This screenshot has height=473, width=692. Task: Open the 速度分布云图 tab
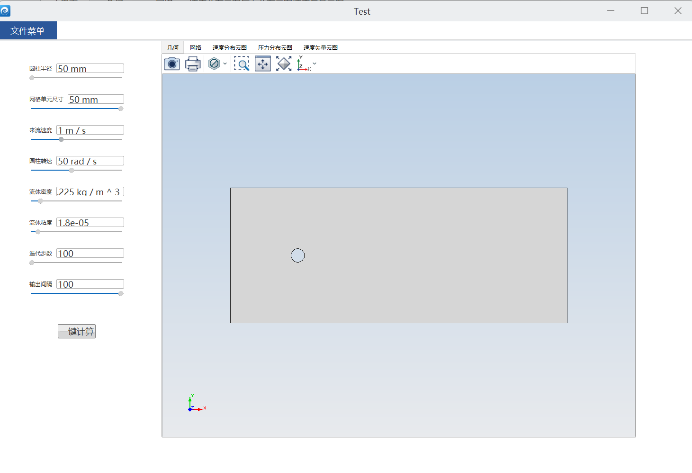click(230, 47)
